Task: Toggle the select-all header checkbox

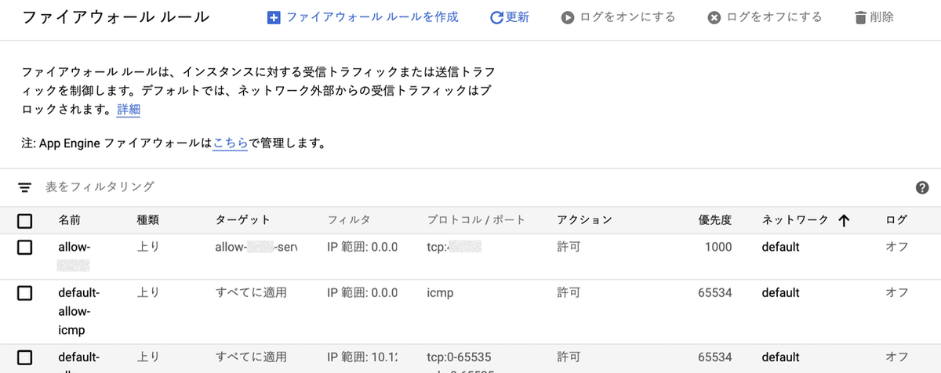Action: click(25, 221)
